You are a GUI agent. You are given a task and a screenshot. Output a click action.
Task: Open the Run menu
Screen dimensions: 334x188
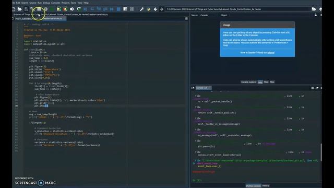(40, 3)
